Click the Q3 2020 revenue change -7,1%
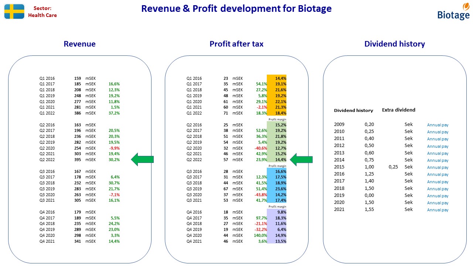The width and height of the screenshot is (473, 266). click(x=114, y=195)
